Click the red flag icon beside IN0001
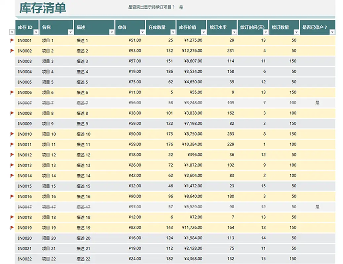 [x=12, y=40]
